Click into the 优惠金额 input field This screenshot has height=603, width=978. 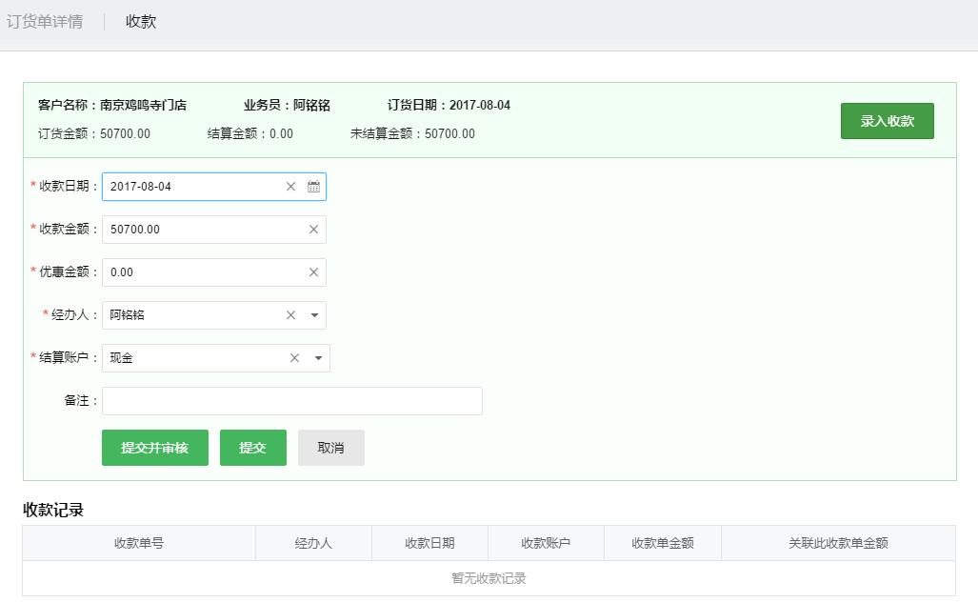click(200, 272)
